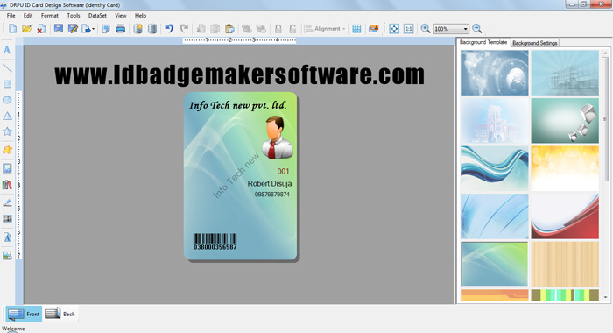This screenshot has height=333, width=613.
Task: Toggle the grid view icon
Action: (356, 29)
